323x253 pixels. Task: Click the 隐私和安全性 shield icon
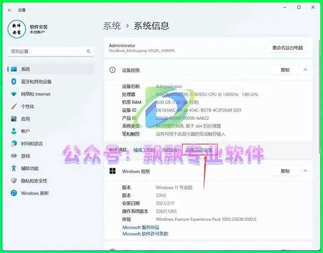(14, 180)
